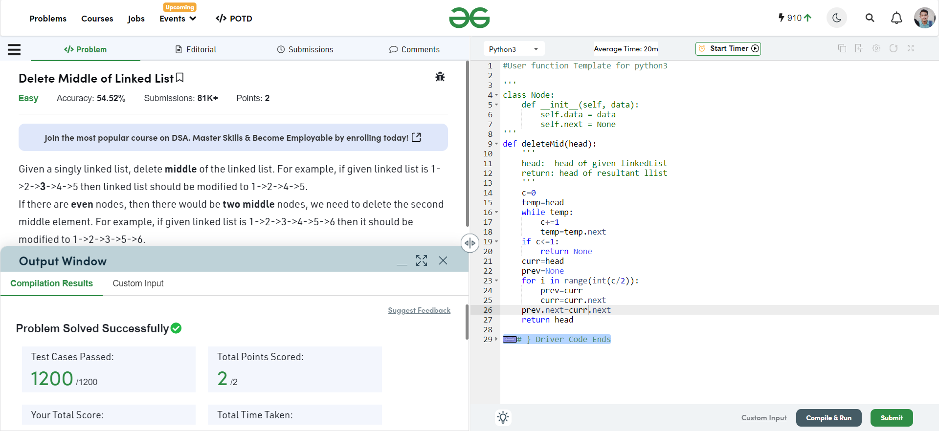939x431 pixels.
Task: Click the Compile & Run button
Action: coord(829,418)
